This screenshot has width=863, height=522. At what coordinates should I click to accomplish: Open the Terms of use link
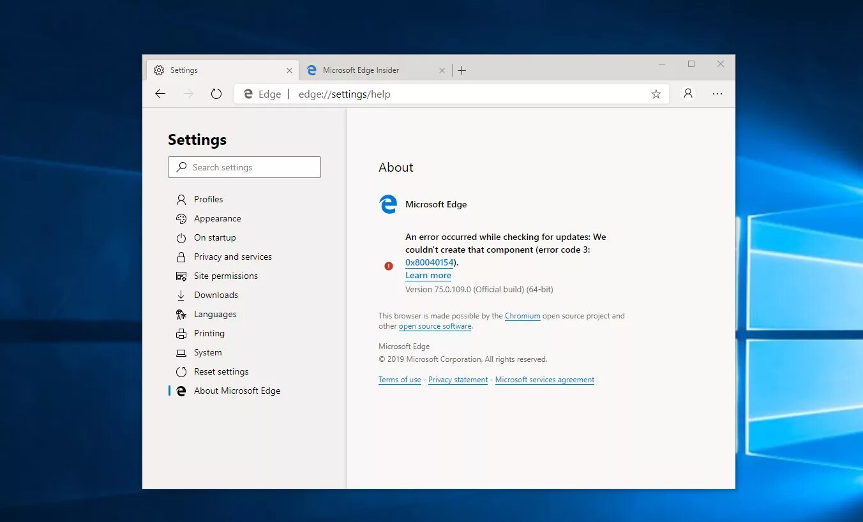(400, 380)
